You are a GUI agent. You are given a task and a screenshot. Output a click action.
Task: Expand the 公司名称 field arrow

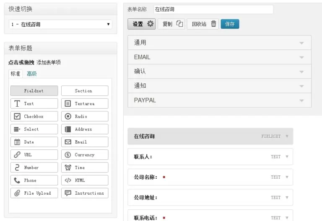point(287,177)
